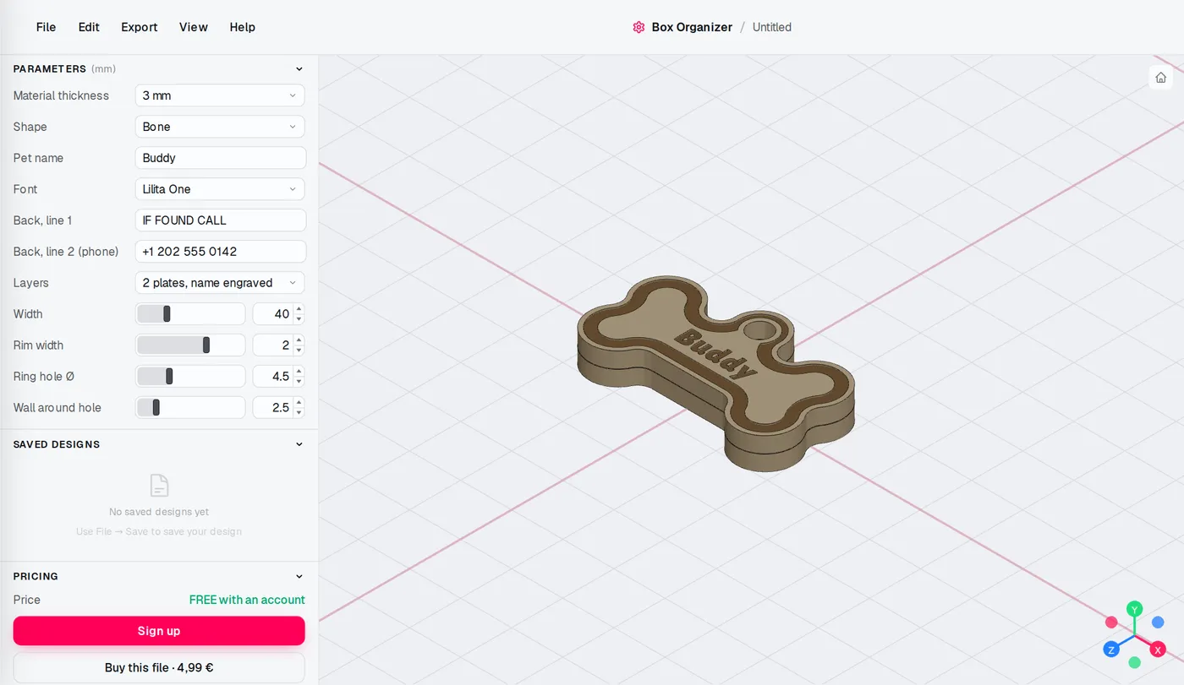
Task: Click the Sign up button
Action: pyautogui.click(x=159, y=631)
